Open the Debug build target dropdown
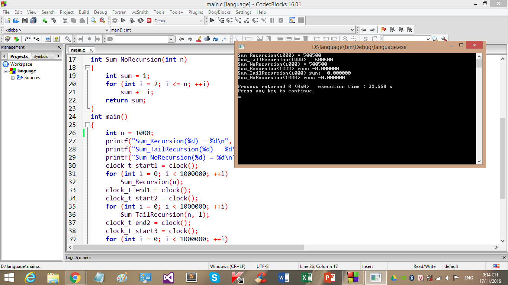This screenshot has height=285, width=508. (201, 21)
